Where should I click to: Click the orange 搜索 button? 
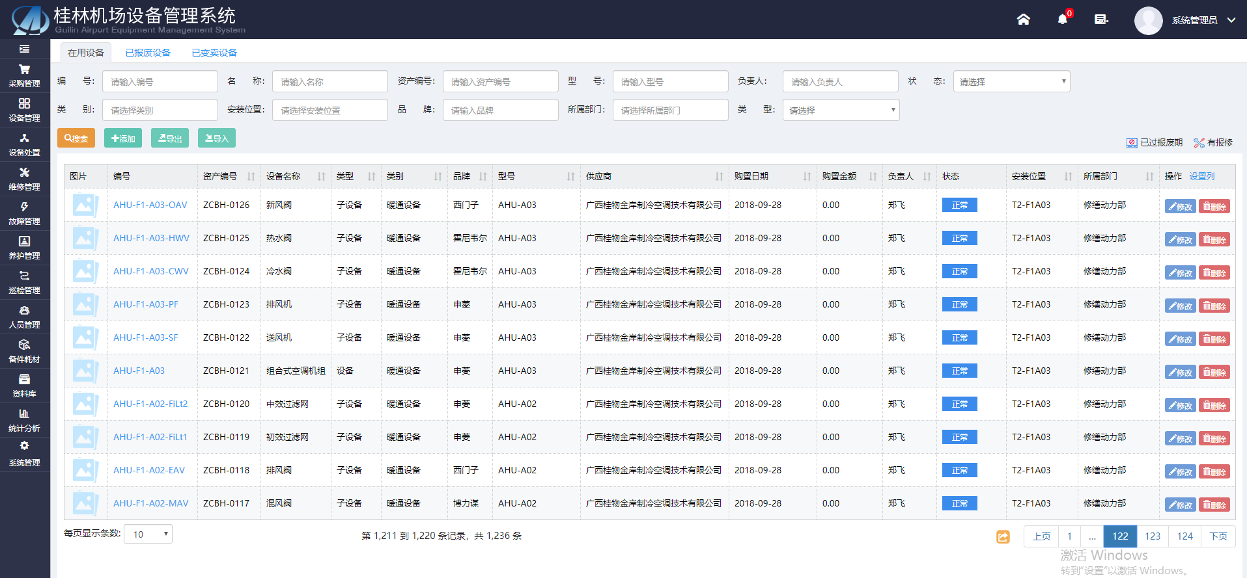click(x=76, y=138)
